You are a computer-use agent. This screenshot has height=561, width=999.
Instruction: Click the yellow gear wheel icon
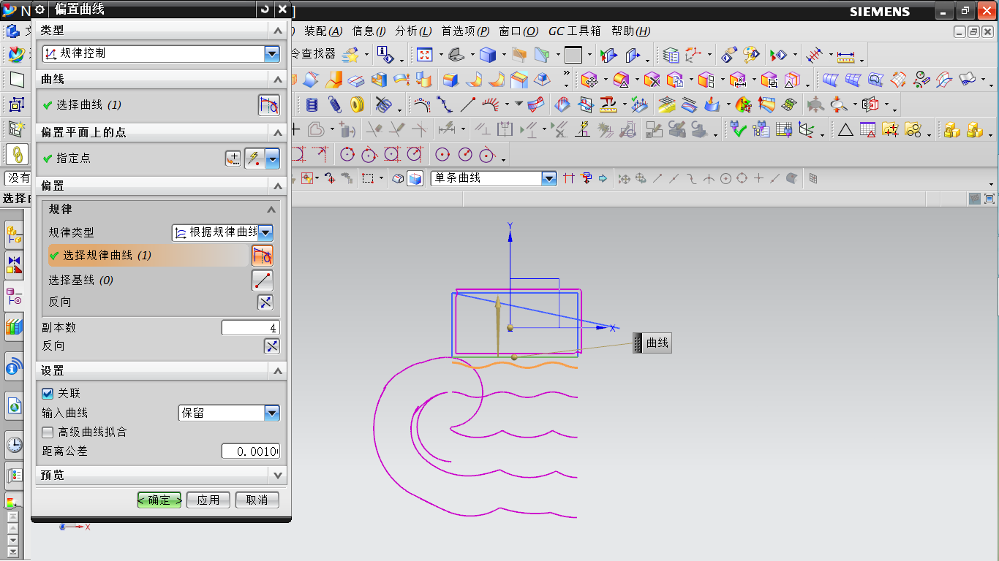point(357,104)
